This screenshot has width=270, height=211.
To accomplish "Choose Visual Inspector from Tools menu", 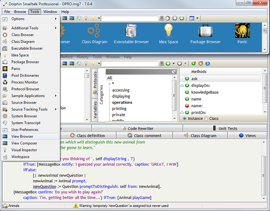I will click(x=31, y=150).
